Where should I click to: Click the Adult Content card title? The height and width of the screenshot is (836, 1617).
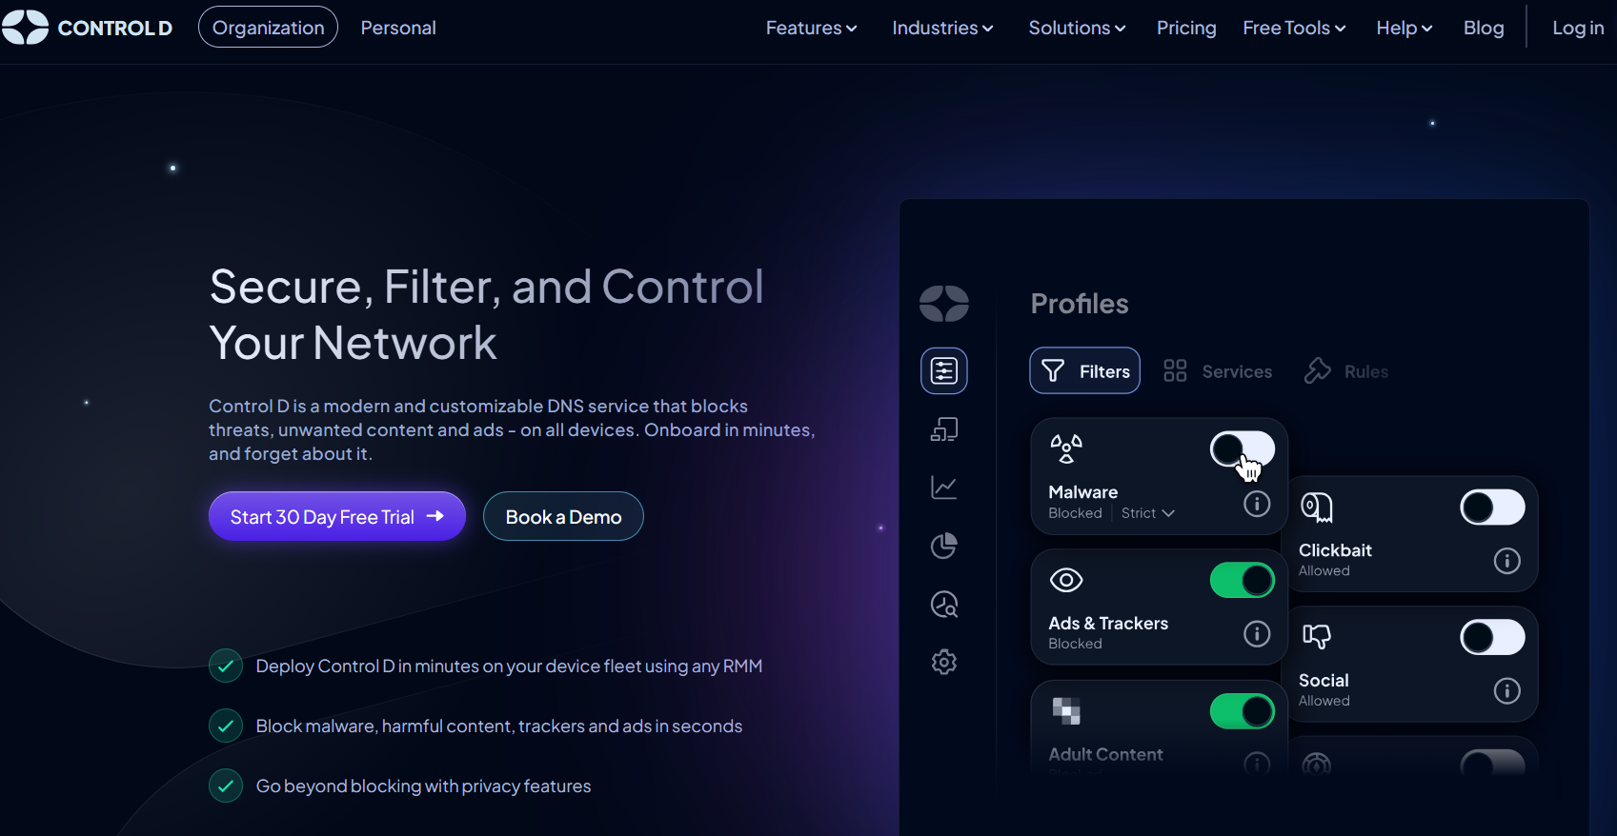[1105, 754]
